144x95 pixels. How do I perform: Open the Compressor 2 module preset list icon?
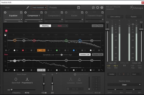[x=62, y=12]
